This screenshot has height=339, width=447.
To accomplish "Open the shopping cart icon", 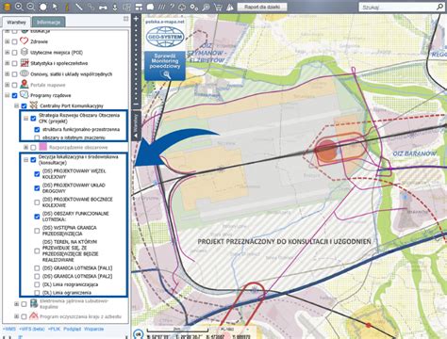I will (x=218, y=7).
